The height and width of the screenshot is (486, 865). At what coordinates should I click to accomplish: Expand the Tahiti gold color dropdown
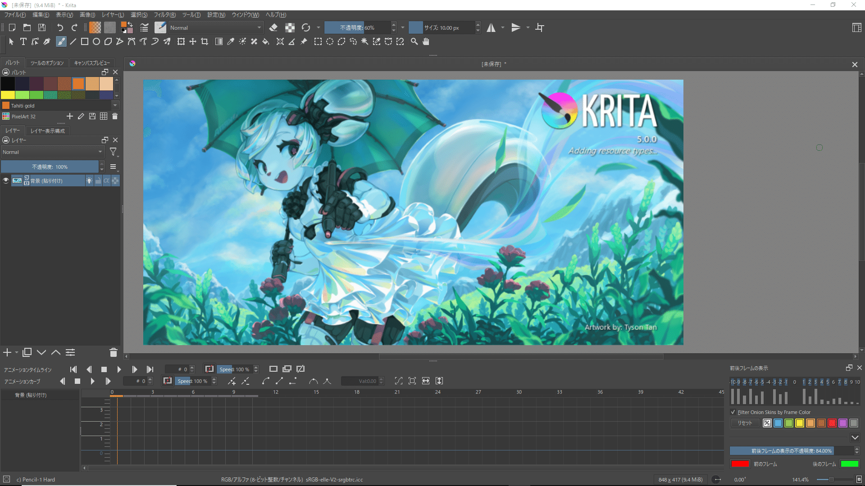[115, 105]
